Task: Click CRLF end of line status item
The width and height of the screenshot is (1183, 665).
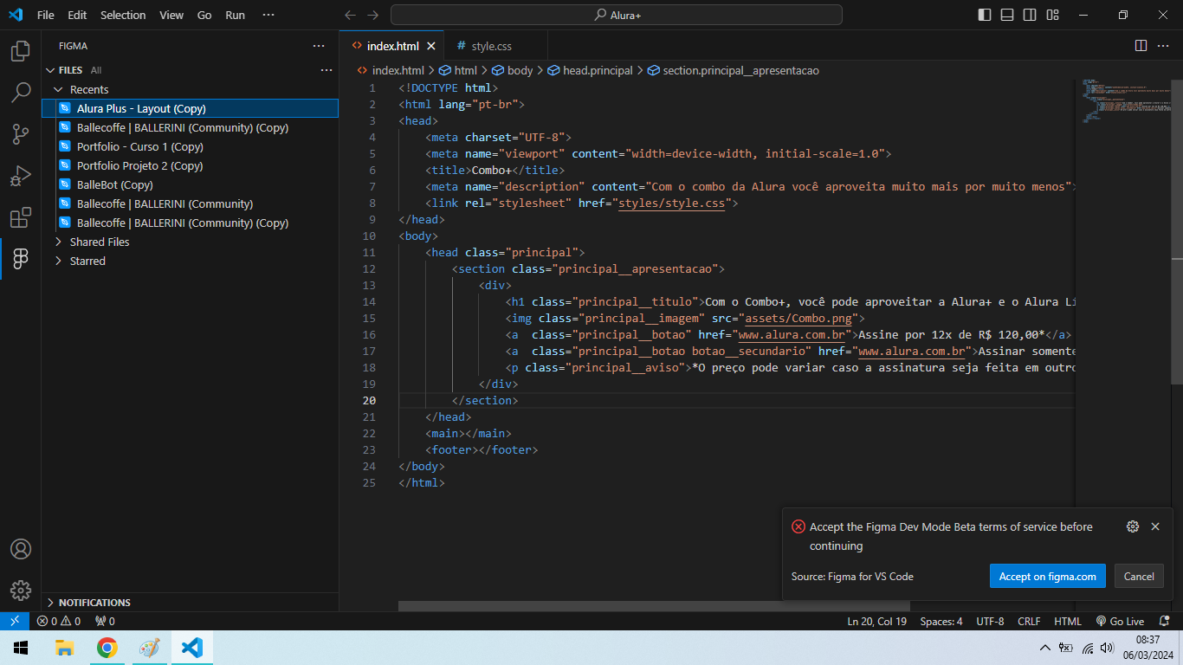Action: (1029, 621)
